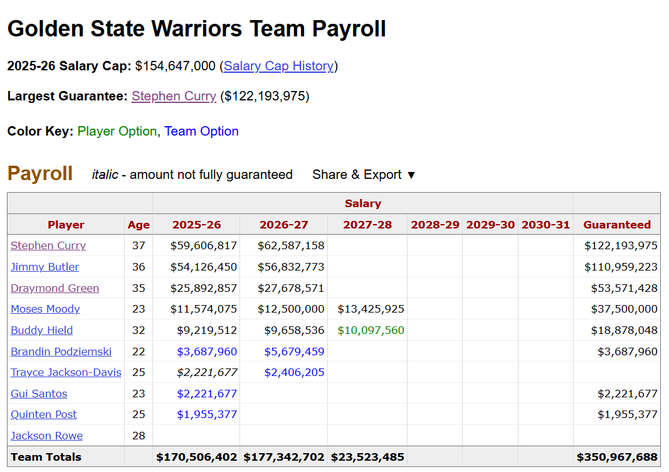Open Jackson Rowe player page
Image resolution: width=669 pixels, height=472 pixels.
pos(46,436)
